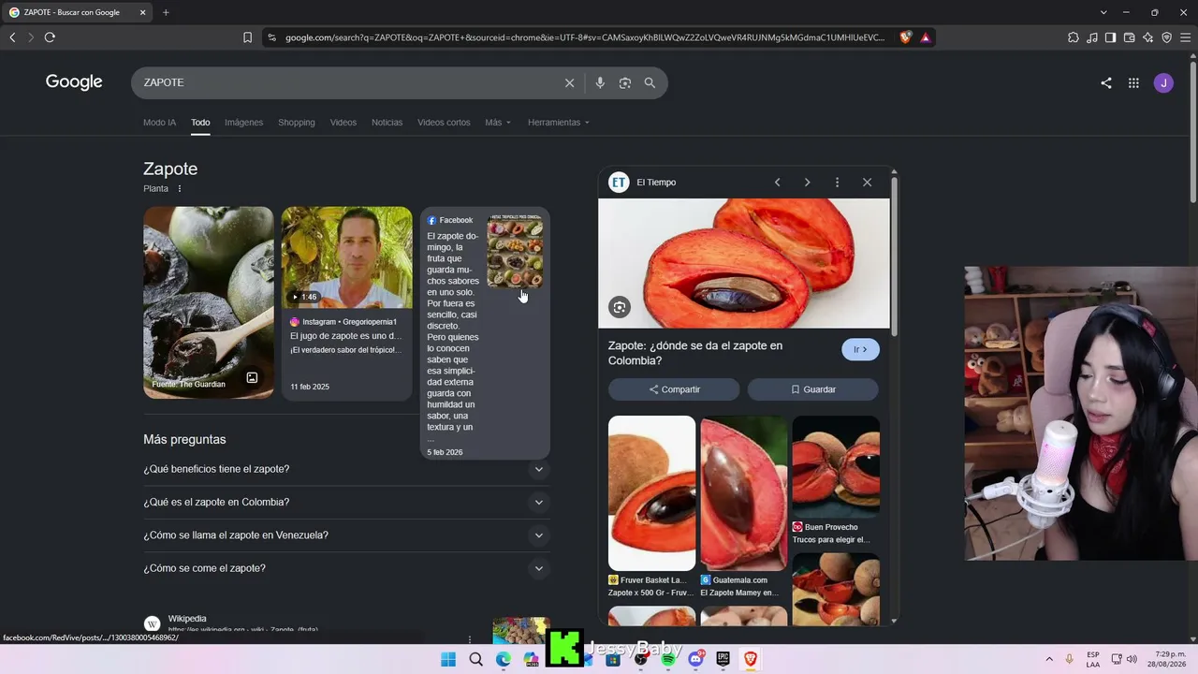Open the Brave Rewards triangle icon
The width and height of the screenshot is (1198, 674).
tap(925, 37)
